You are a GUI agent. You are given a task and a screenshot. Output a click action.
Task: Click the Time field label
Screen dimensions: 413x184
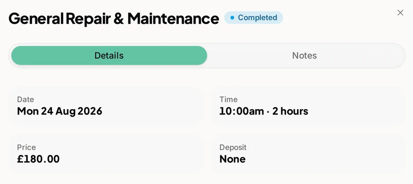pos(228,99)
